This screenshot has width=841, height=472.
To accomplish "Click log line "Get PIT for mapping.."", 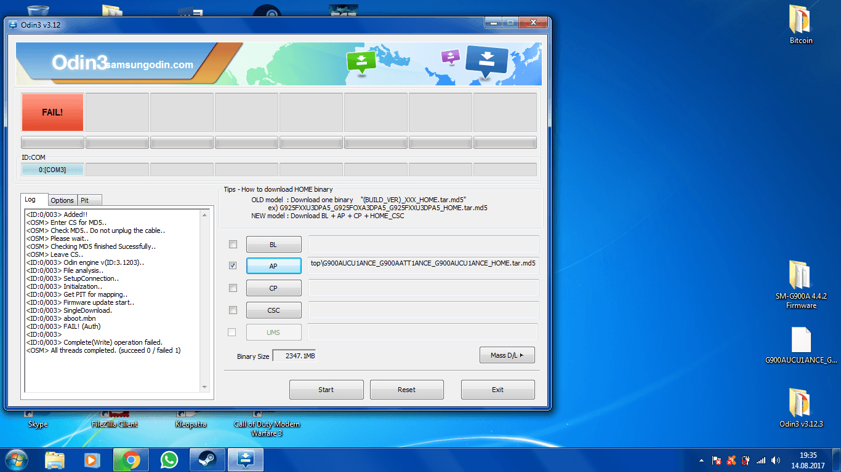I will pyautogui.click(x=76, y=294).
